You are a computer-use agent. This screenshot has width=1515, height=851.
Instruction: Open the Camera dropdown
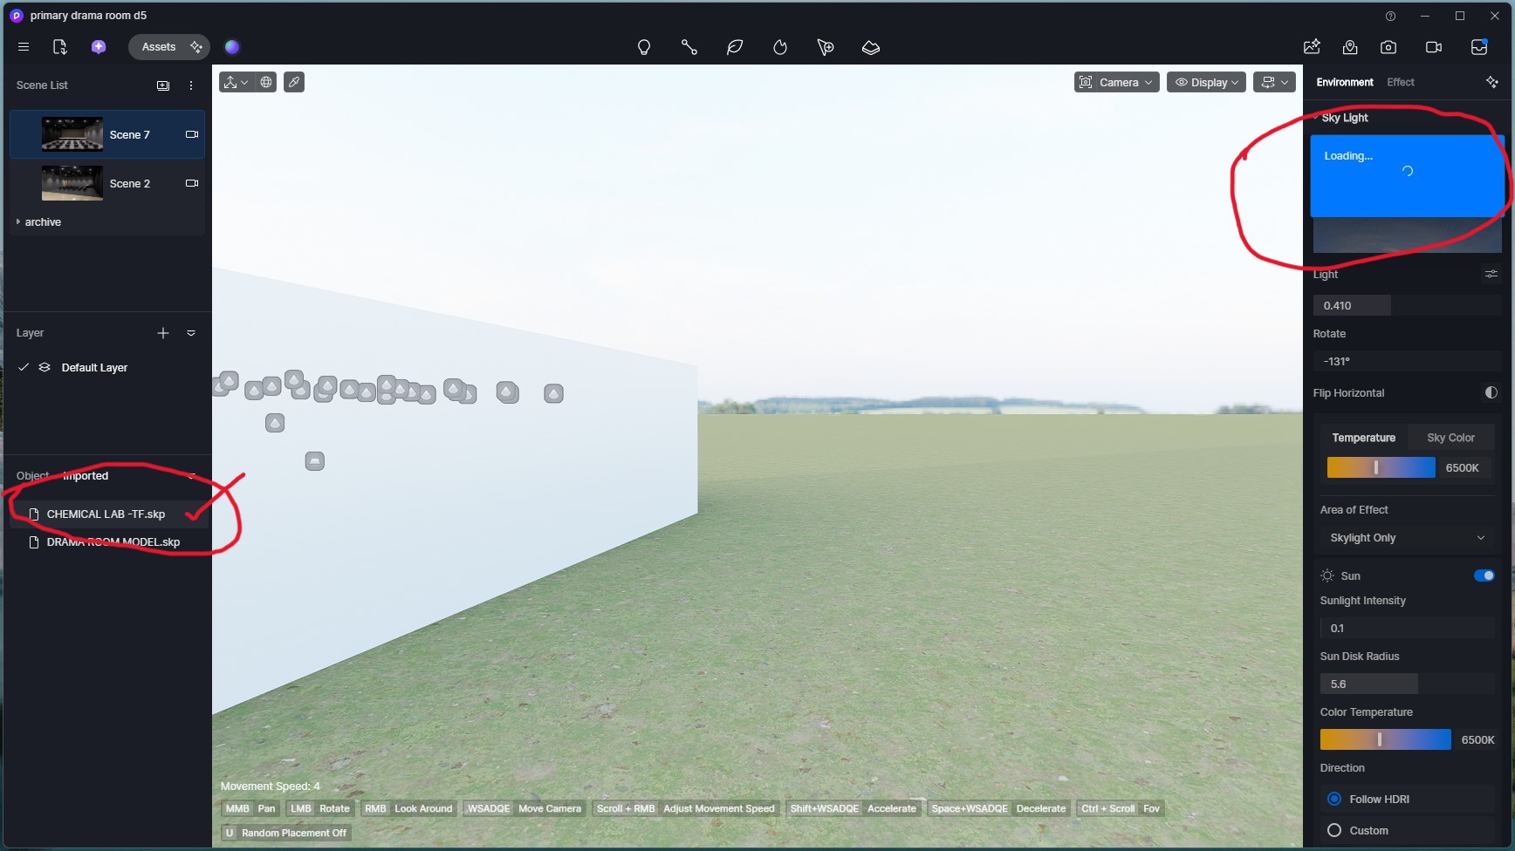1117,82
